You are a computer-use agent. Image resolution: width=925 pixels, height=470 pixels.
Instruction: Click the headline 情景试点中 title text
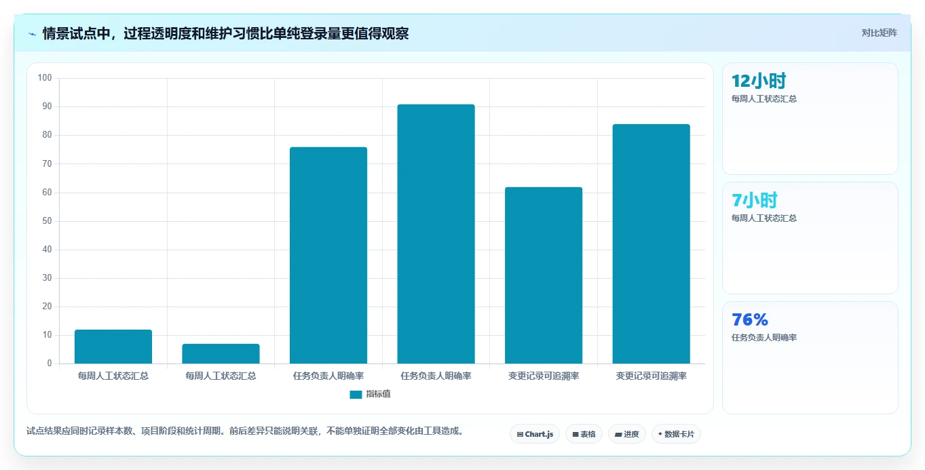click(x=225, y=33)
